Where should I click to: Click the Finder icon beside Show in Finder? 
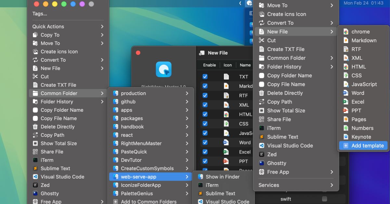[200, 177]
